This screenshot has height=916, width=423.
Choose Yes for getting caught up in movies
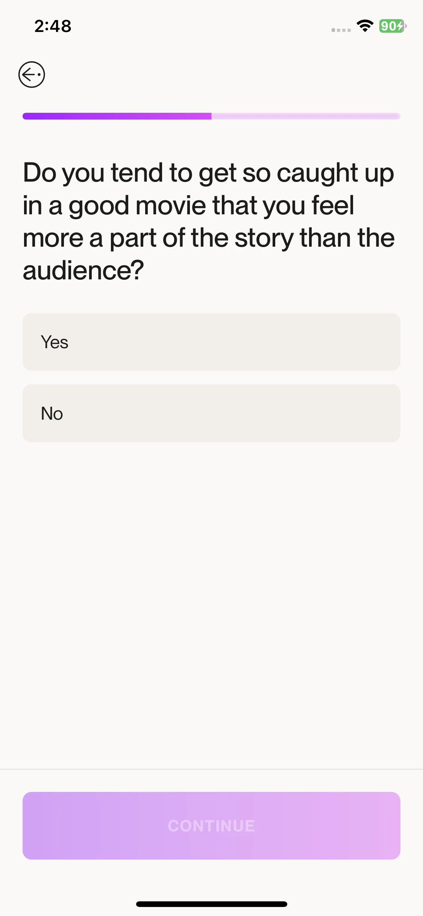point(211,342)
